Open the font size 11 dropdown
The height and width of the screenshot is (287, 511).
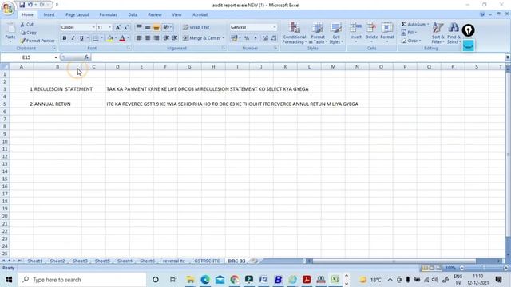(110, 27)
